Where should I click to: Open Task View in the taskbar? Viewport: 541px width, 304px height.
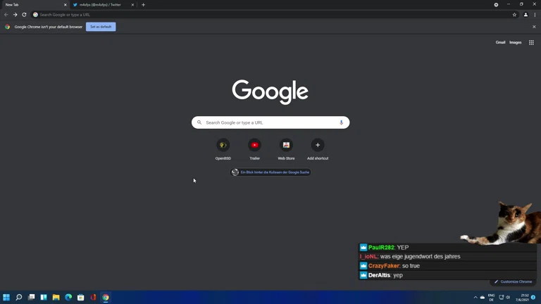tap(32, 297)
